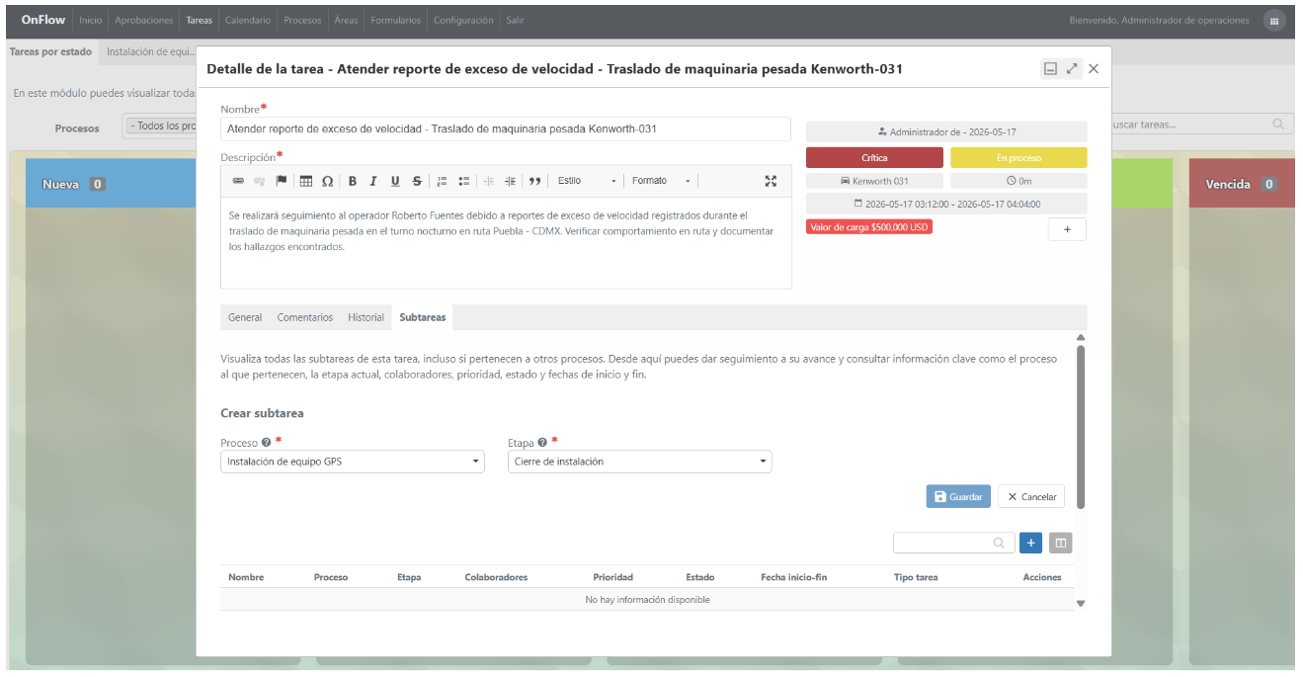
Task: Open the Historial tab
Action: [366, 317]
